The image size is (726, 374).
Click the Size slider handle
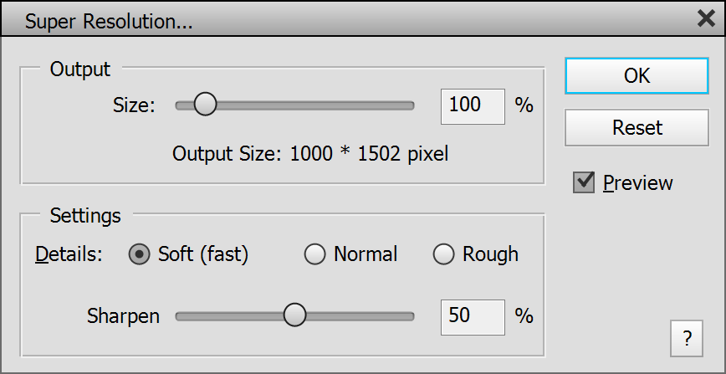(205, 105)
